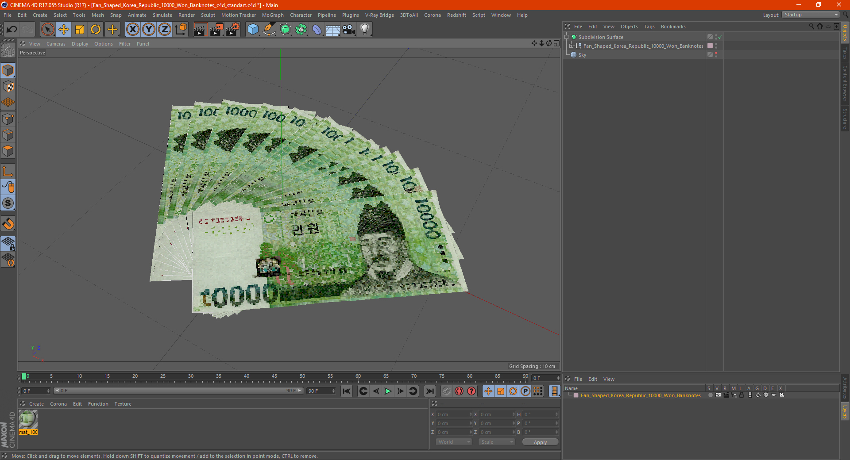Open the Simulate menu
Image resolution: width=850 pixels, height=460 pixels.
coord(162,15)
